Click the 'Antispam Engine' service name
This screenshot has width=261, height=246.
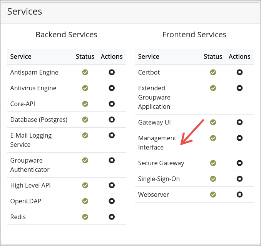pos(34,73)
